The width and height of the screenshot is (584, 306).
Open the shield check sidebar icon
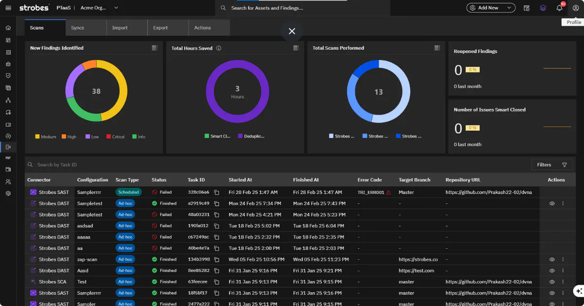tap(8, 76)
